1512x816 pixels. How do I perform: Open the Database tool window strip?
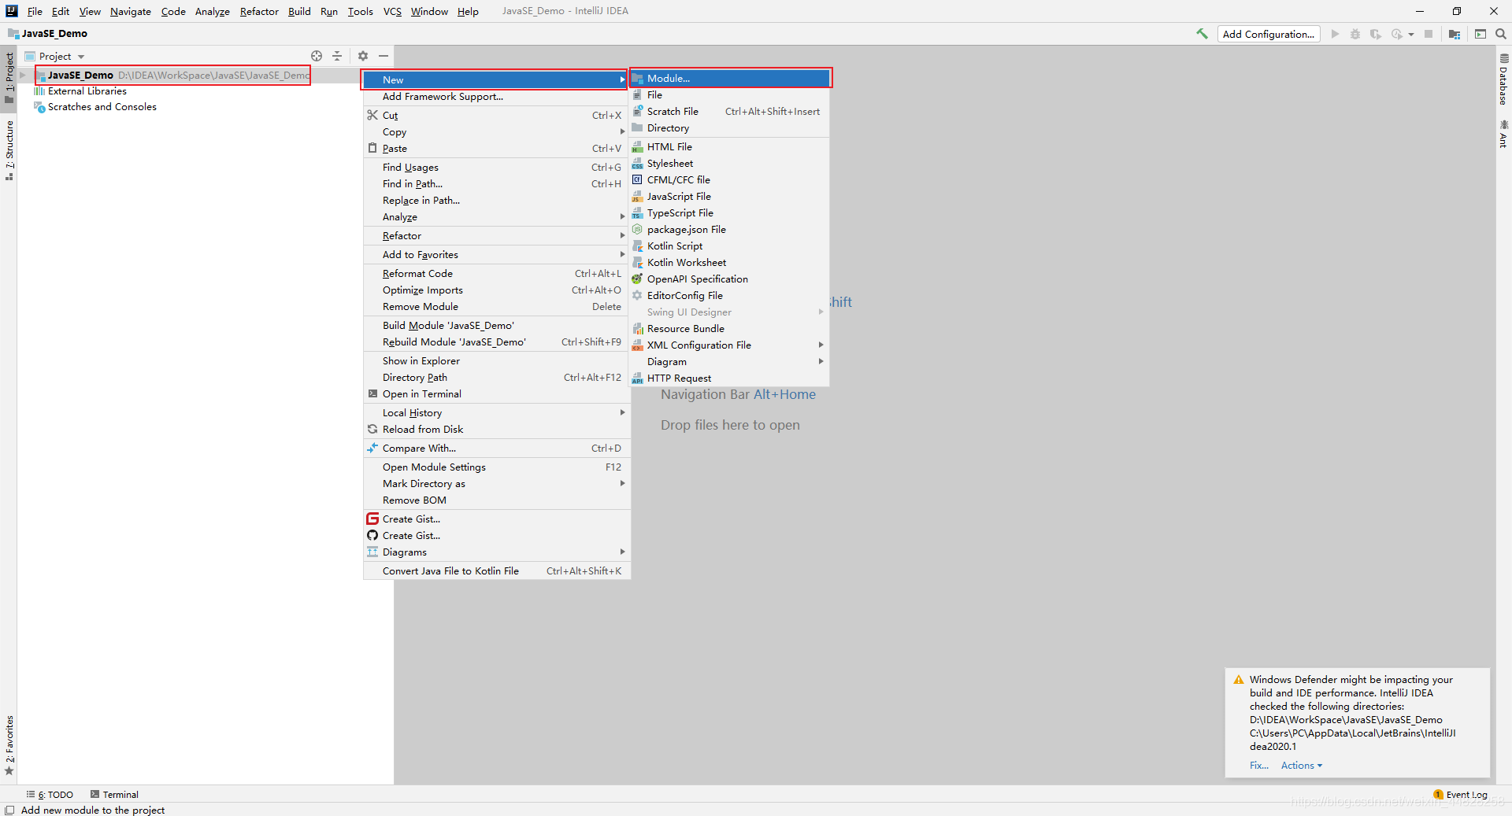click(x=1503, y=79)
